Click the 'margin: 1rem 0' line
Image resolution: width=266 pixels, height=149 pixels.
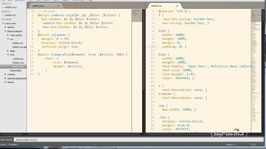point(176,125)
